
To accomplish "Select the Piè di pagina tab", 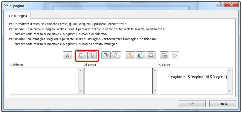I will [x=18, y=16].
